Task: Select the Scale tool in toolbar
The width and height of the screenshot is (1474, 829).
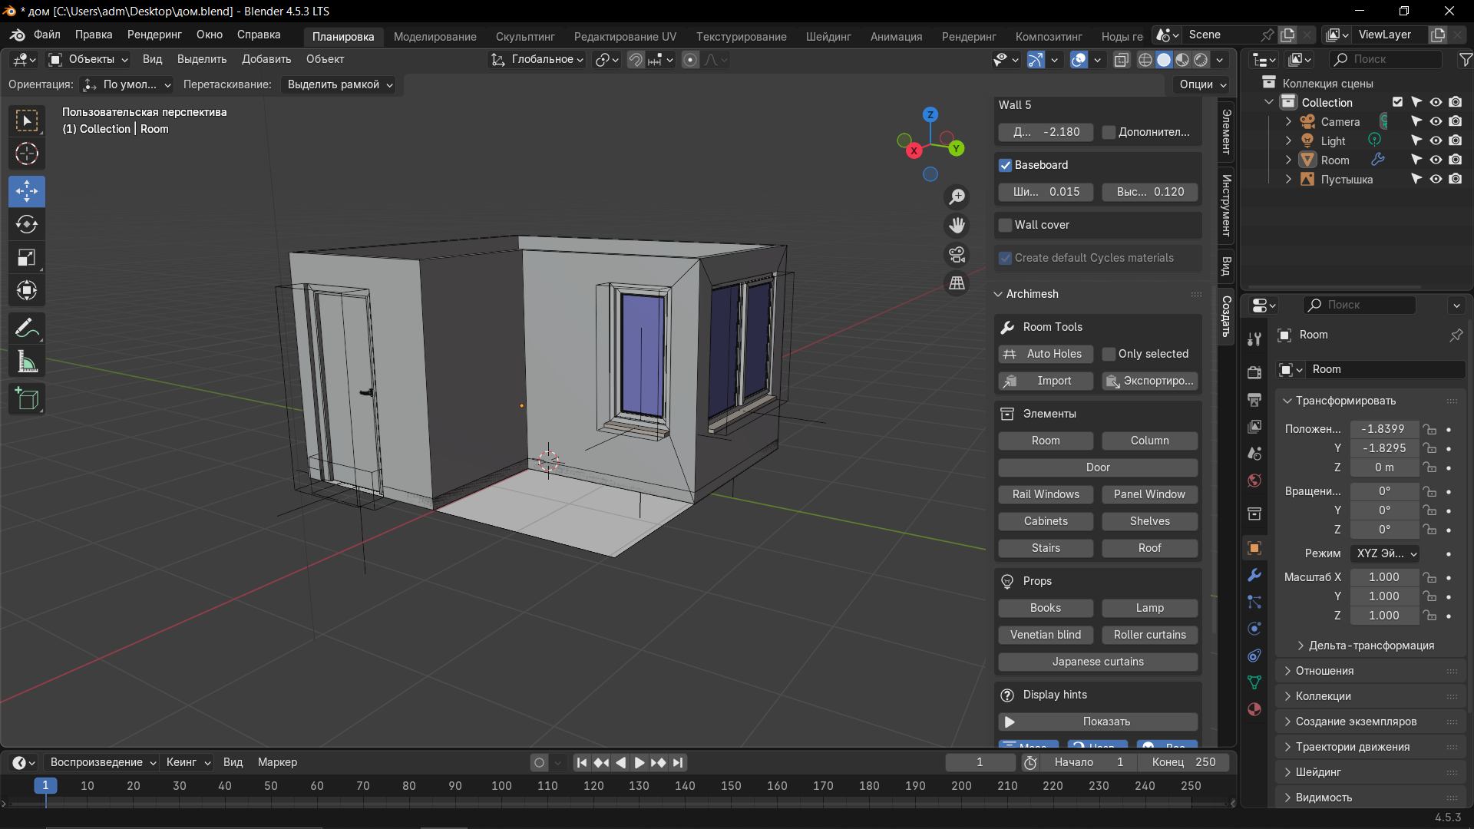Action: 27,257
